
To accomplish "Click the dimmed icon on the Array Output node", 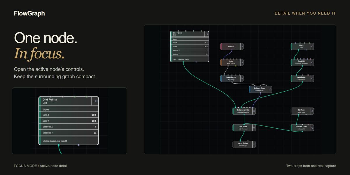I will point(253,144).
